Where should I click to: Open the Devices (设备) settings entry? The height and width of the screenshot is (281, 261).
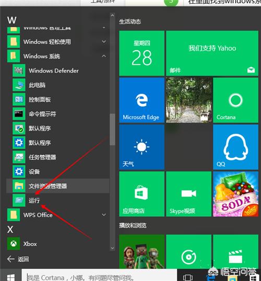click(58, 171)
